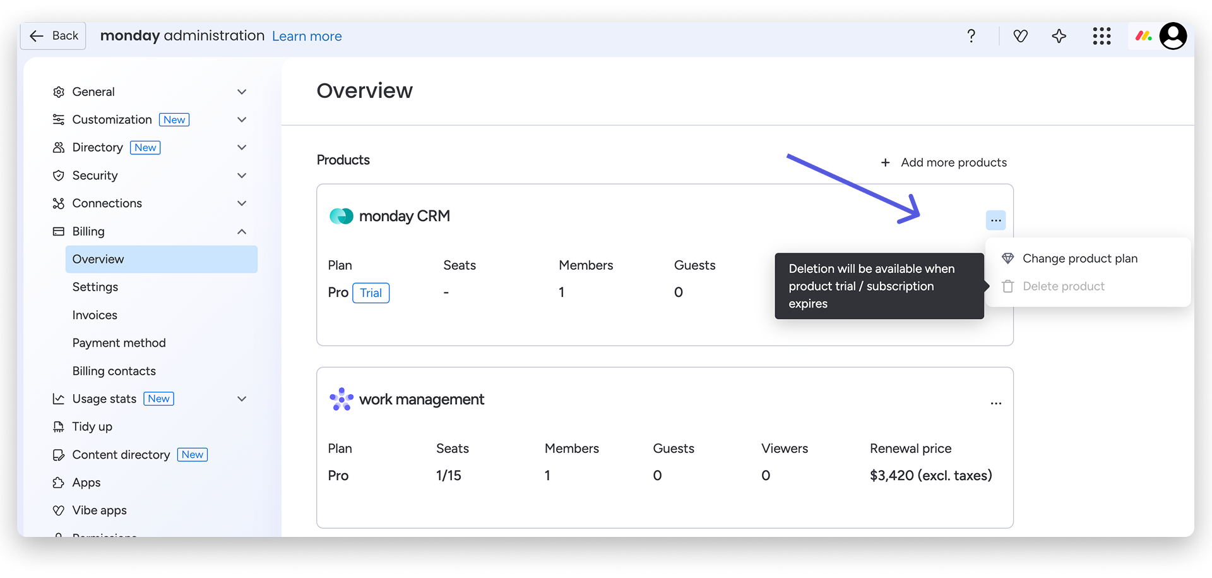Viewport: 1212px width, 578px height.
Task: Open the AI sparkle icon
Action: [1059, 36]
